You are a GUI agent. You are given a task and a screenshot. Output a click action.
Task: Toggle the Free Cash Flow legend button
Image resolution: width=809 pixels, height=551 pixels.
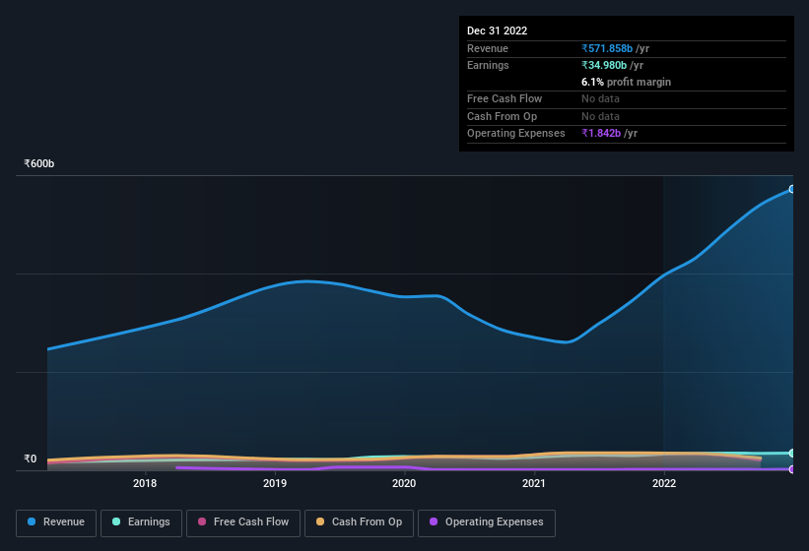tap(243, 523)
